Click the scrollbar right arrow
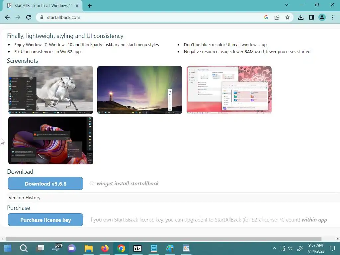Viewport: 340px width, 255px height. (x=337, y=239)
